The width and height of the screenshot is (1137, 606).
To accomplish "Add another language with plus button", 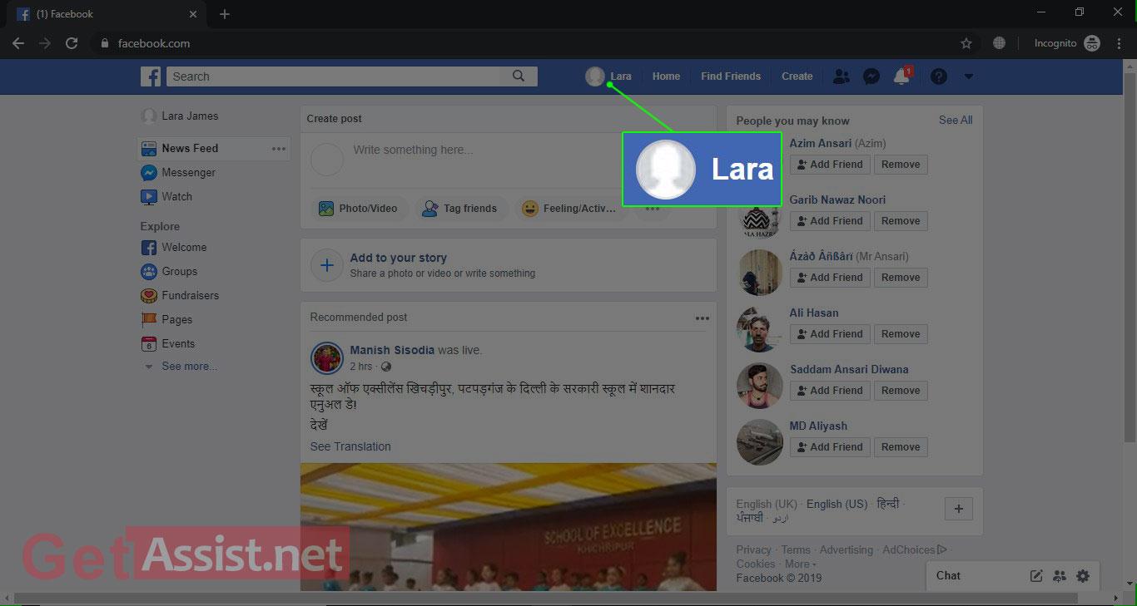I will point(958,509).
